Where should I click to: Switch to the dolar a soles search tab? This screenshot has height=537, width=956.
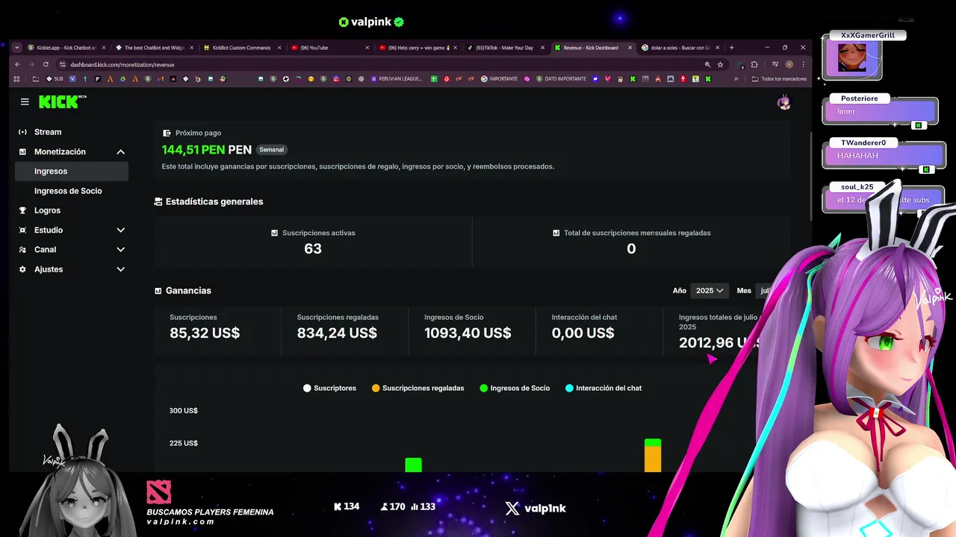pos(680,48)
